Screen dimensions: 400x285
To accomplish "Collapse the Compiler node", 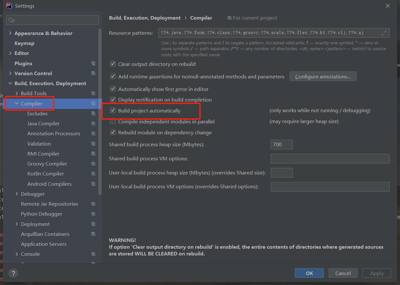I will [x=17, y=103].
